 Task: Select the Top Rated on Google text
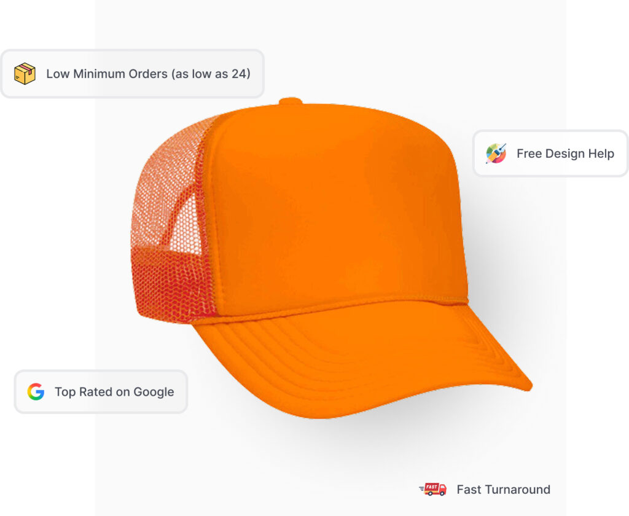[114, 392]
